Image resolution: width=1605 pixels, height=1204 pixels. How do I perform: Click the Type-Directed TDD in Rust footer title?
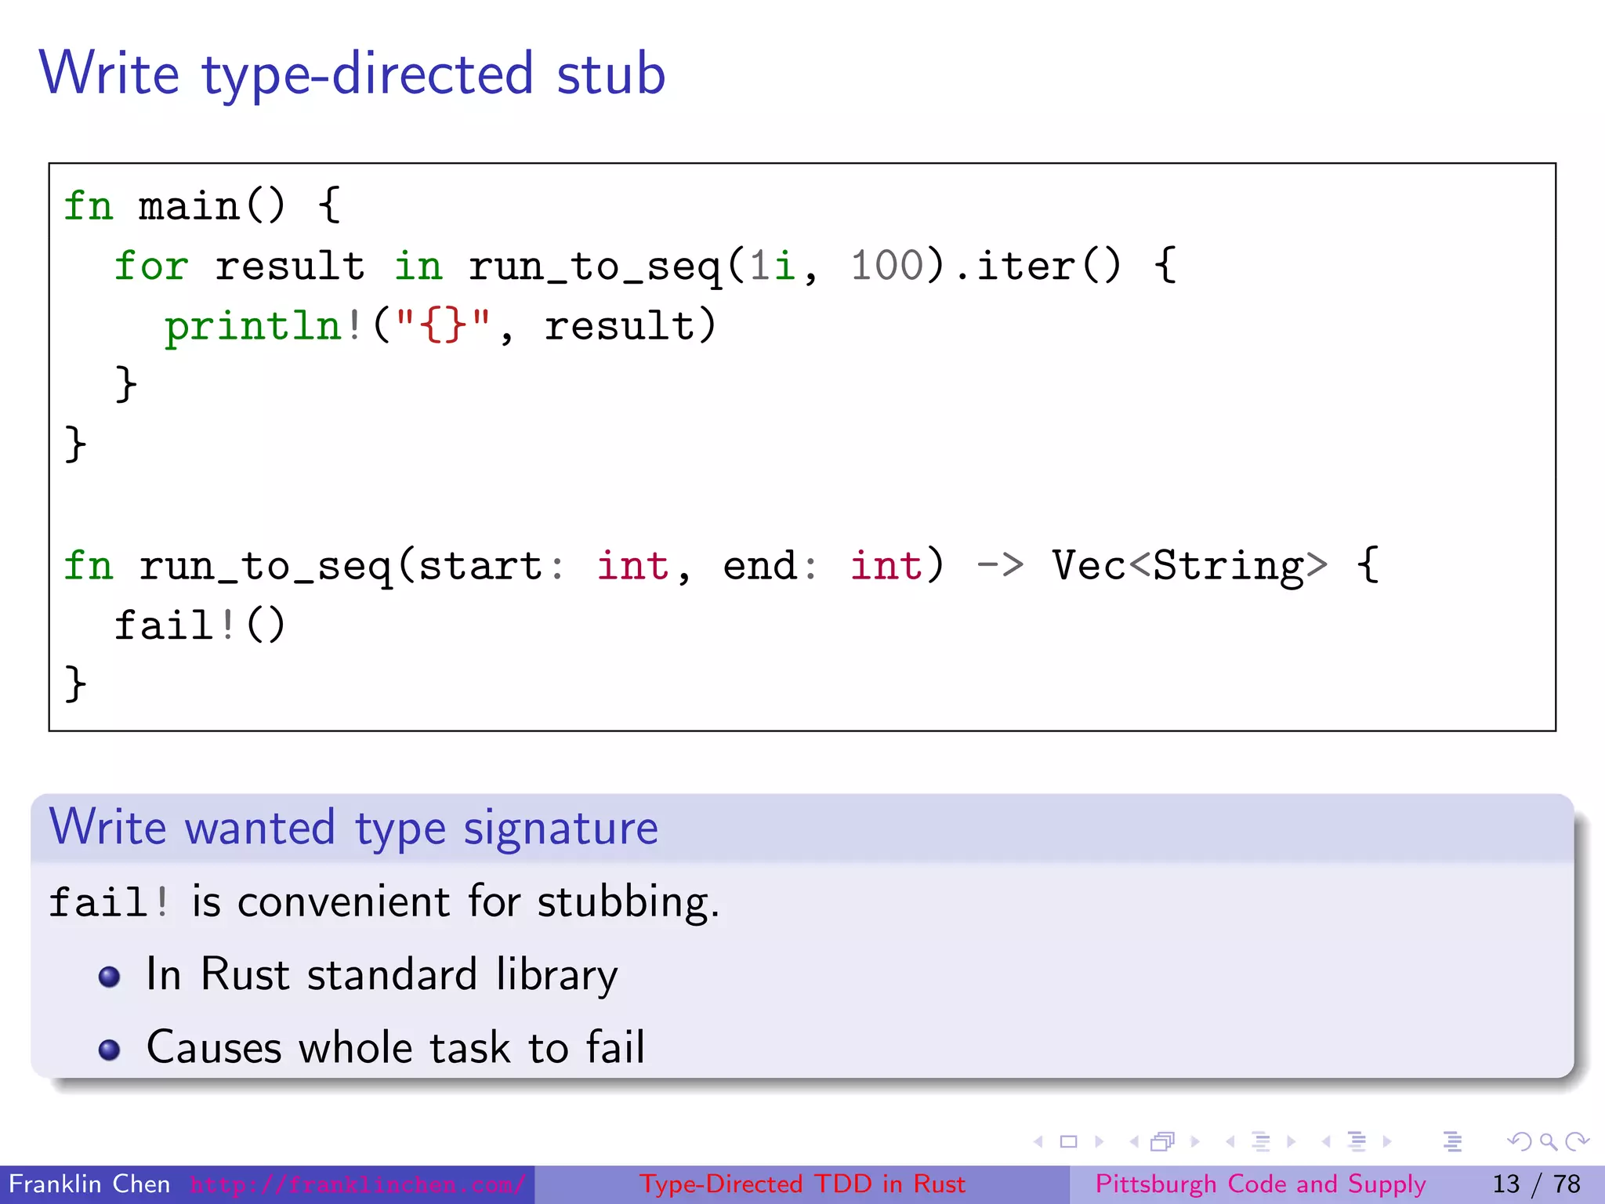click(802, 1184)
